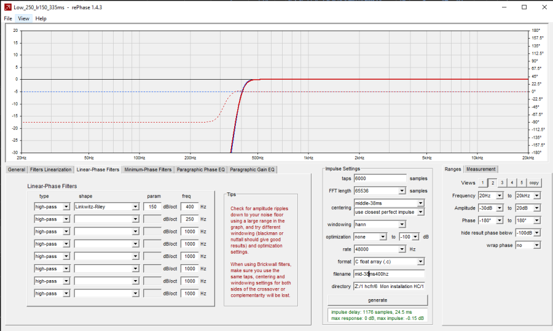
Task: Switch to the Filters Linearization tab
Action: (51, 170)
